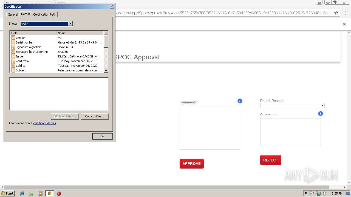Open the Start menu
The height and width of the screenshot is (197, 351).
pos(7,193)
